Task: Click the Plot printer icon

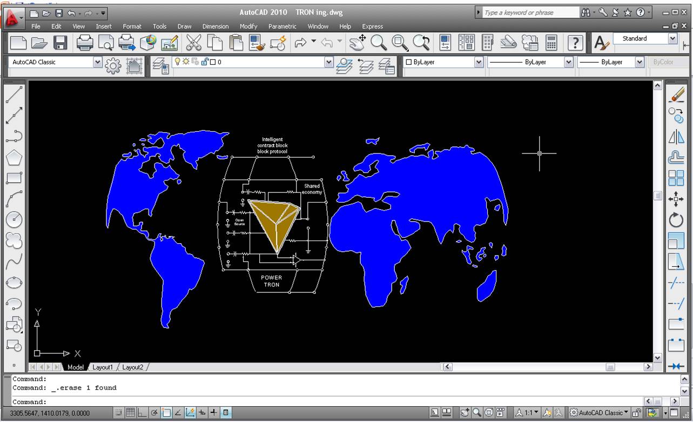Action: (85, 42)
